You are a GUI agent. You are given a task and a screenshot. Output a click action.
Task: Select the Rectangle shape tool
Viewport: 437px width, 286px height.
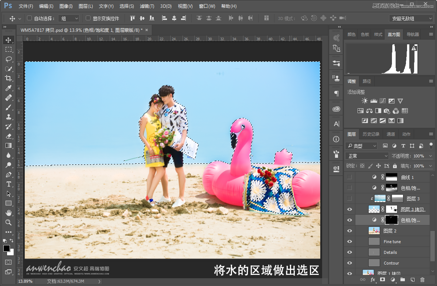[8, 204]
